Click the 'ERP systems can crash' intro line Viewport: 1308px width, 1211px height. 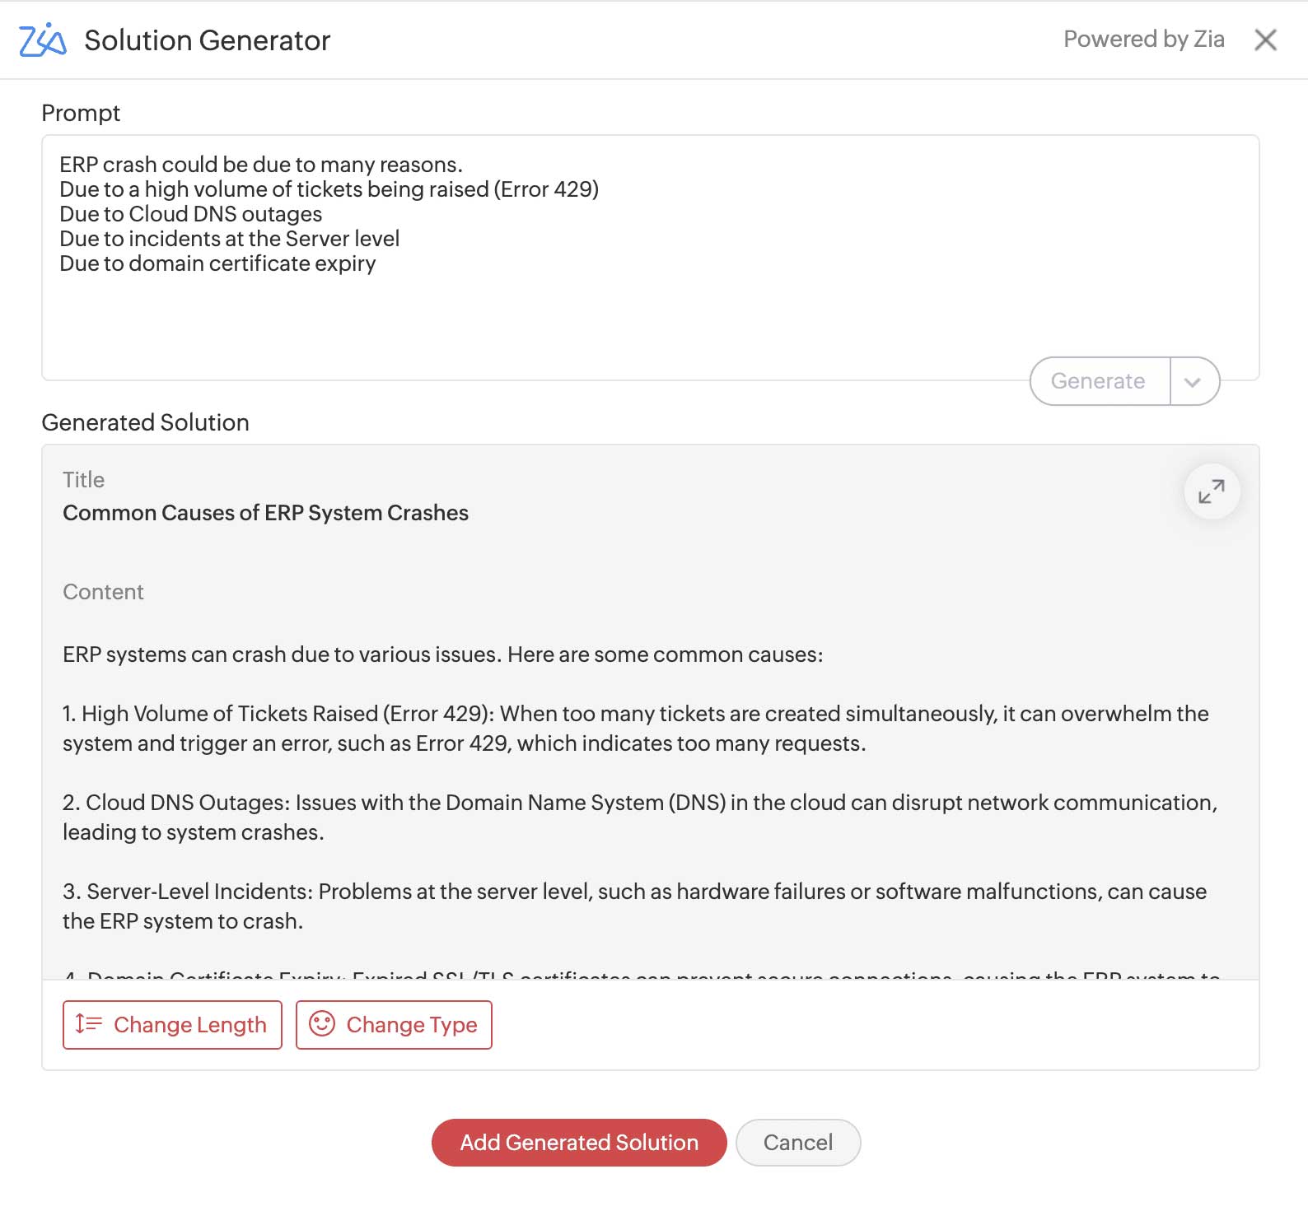(442, 654)
